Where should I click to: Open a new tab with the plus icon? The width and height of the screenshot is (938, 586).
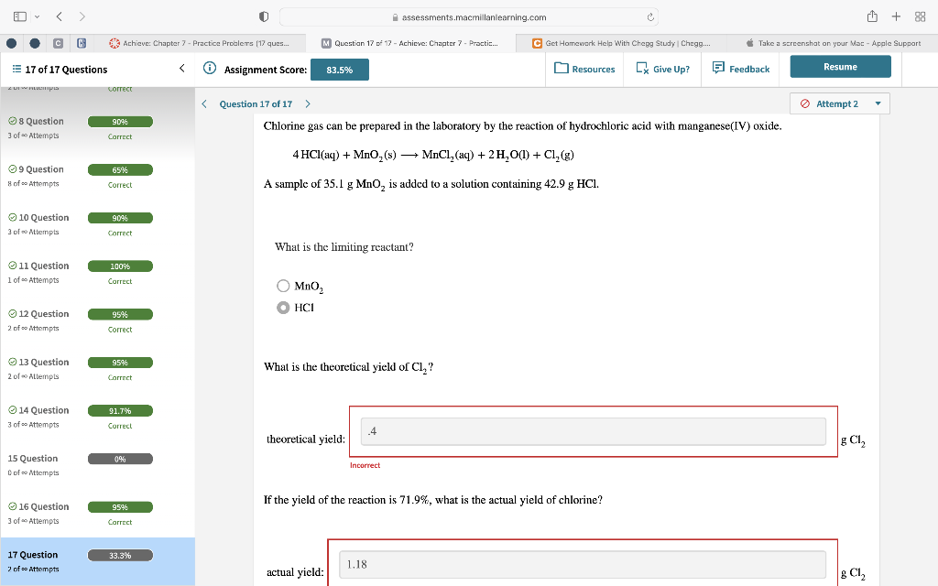click(896, 16)
